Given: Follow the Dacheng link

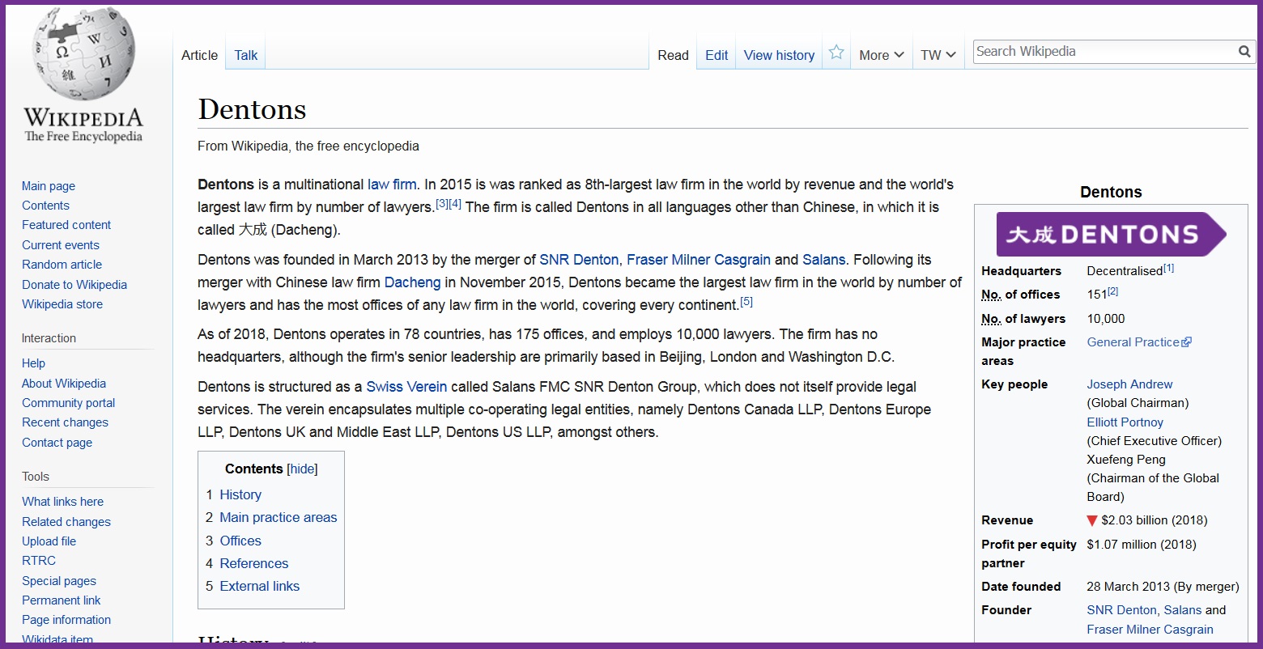Looking at the screenshot, I should click(x=412, y=282).
